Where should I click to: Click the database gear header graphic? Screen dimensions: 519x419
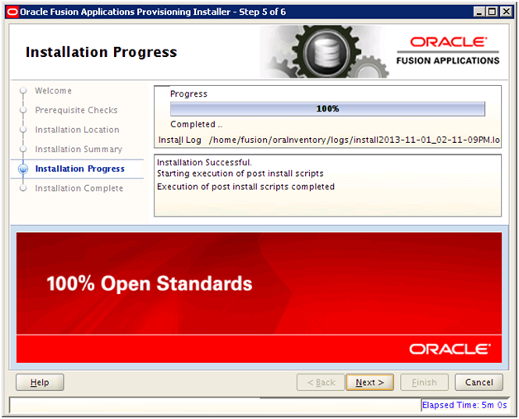pos(326,52)
